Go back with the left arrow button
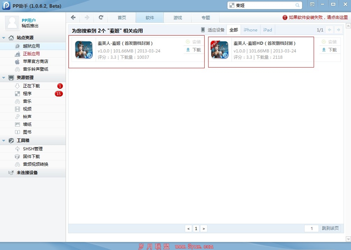 pos(73,17)
